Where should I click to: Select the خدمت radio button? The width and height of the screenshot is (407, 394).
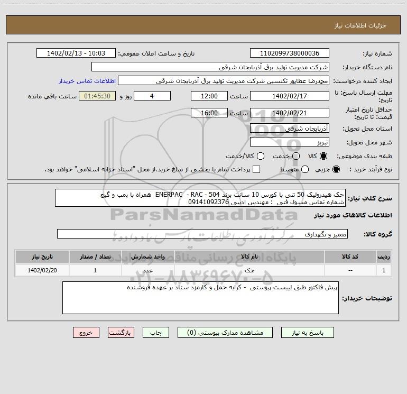tap(296, 156)
